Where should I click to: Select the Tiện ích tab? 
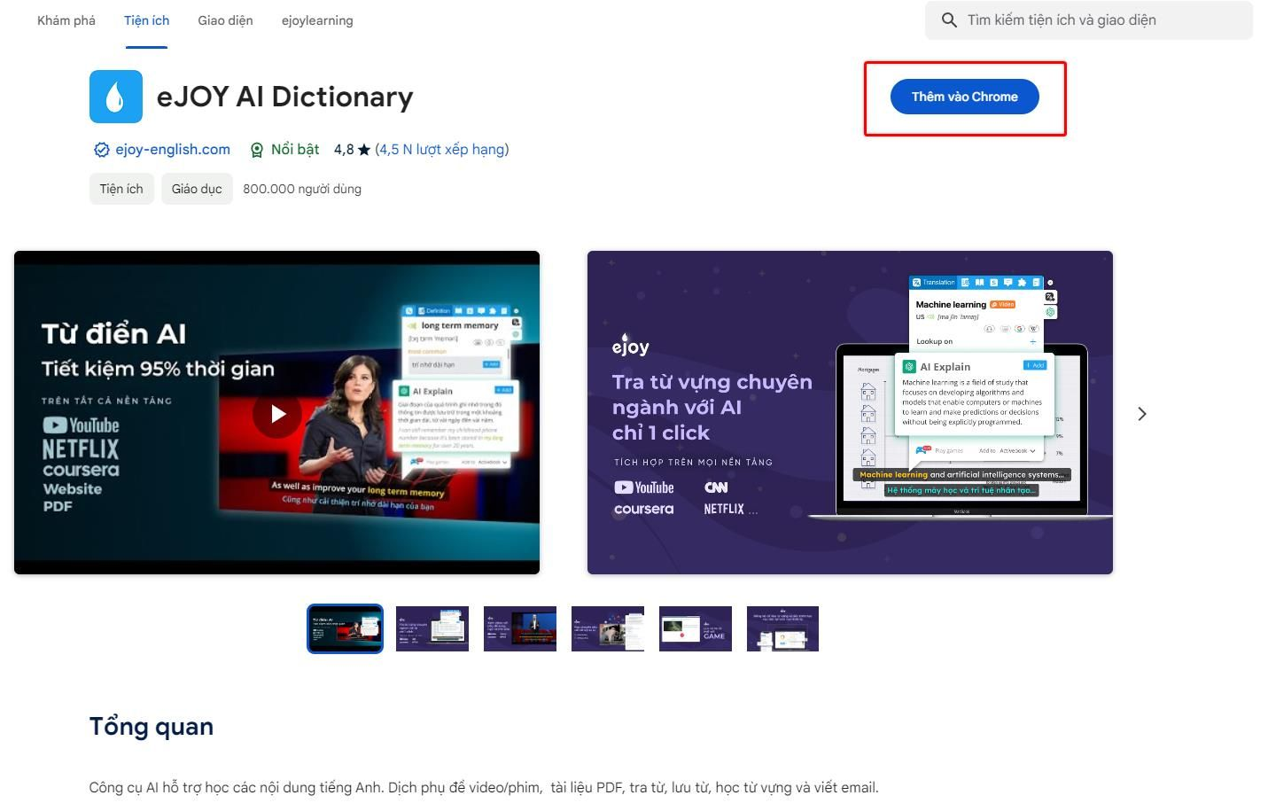(146, 20)
